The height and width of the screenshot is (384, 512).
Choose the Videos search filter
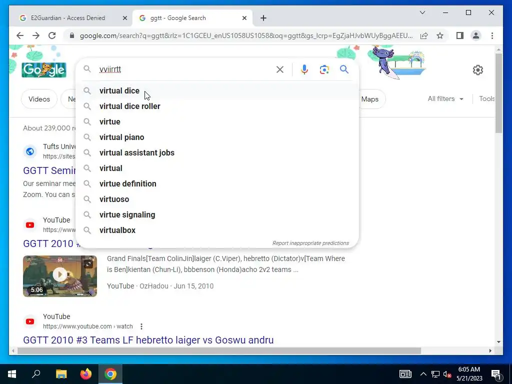point(39,99)
